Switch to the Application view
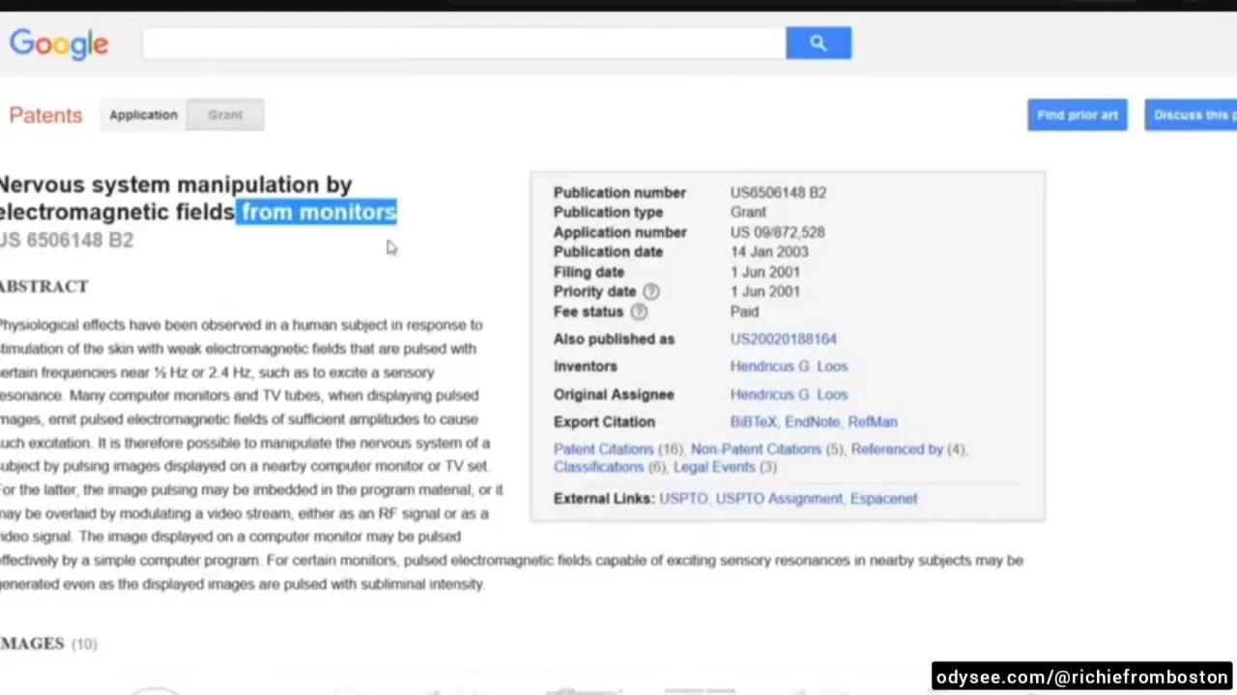 [x=143, y=115]
